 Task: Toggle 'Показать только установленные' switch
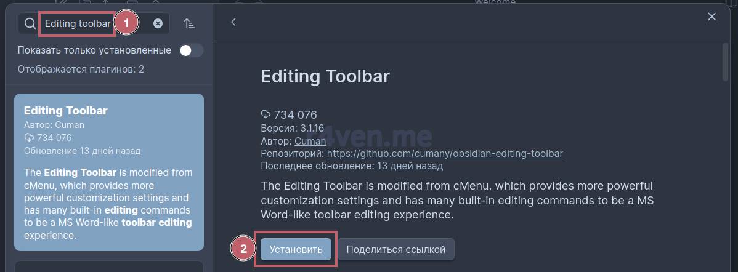[x=191, y=50]
